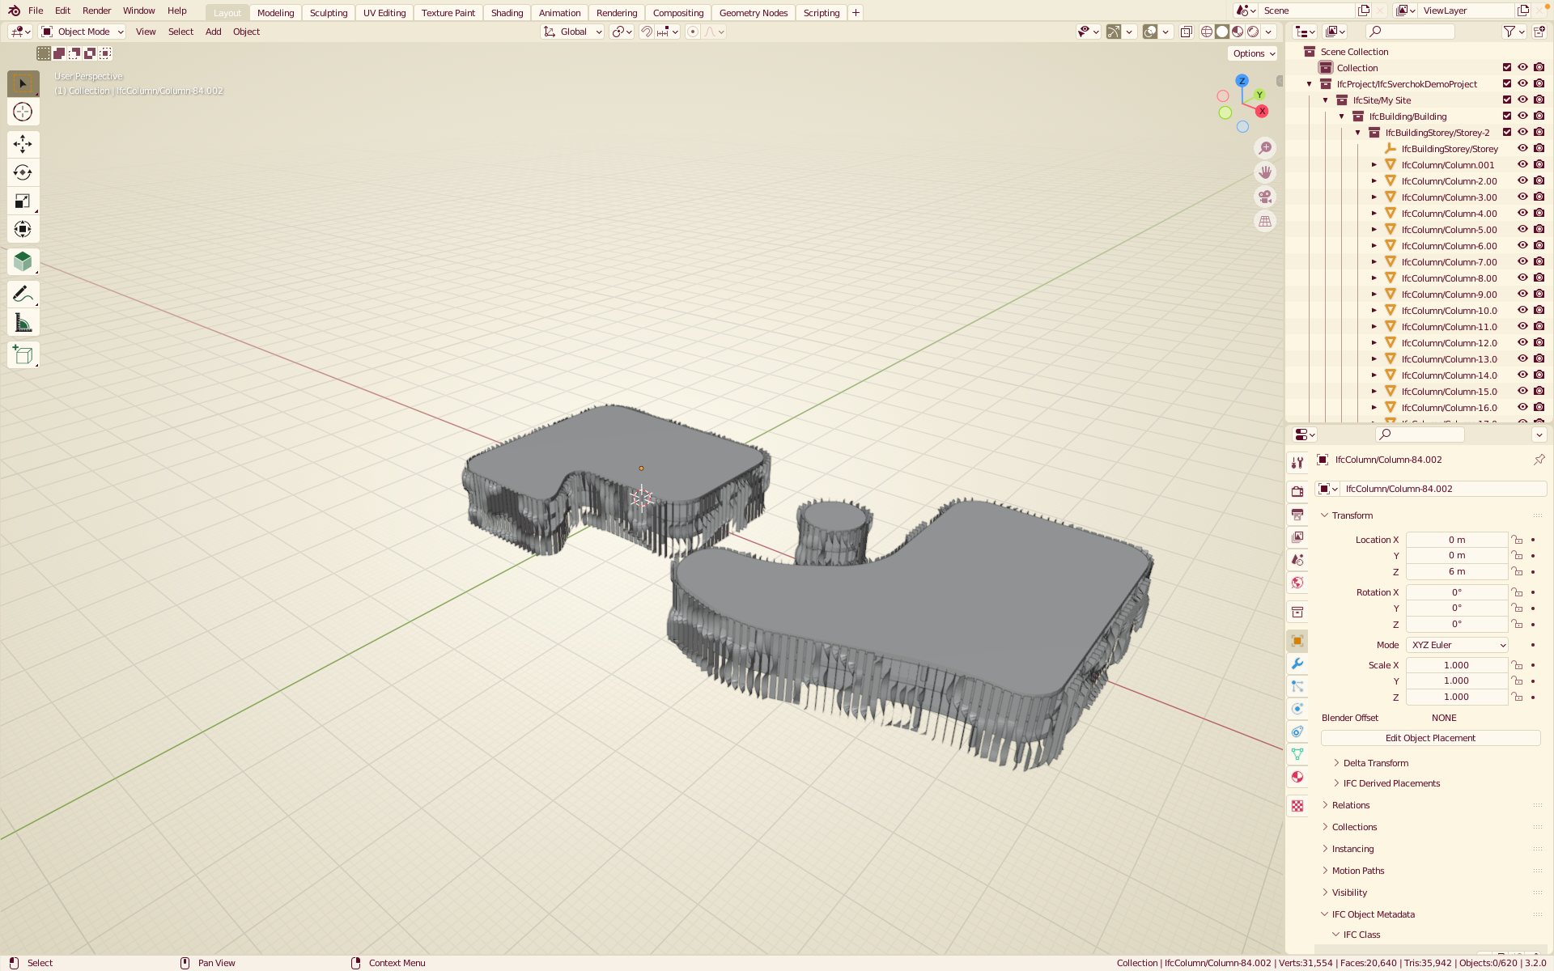Pin the properties panel context
1554x971 pixels.
pos(1539,460)
